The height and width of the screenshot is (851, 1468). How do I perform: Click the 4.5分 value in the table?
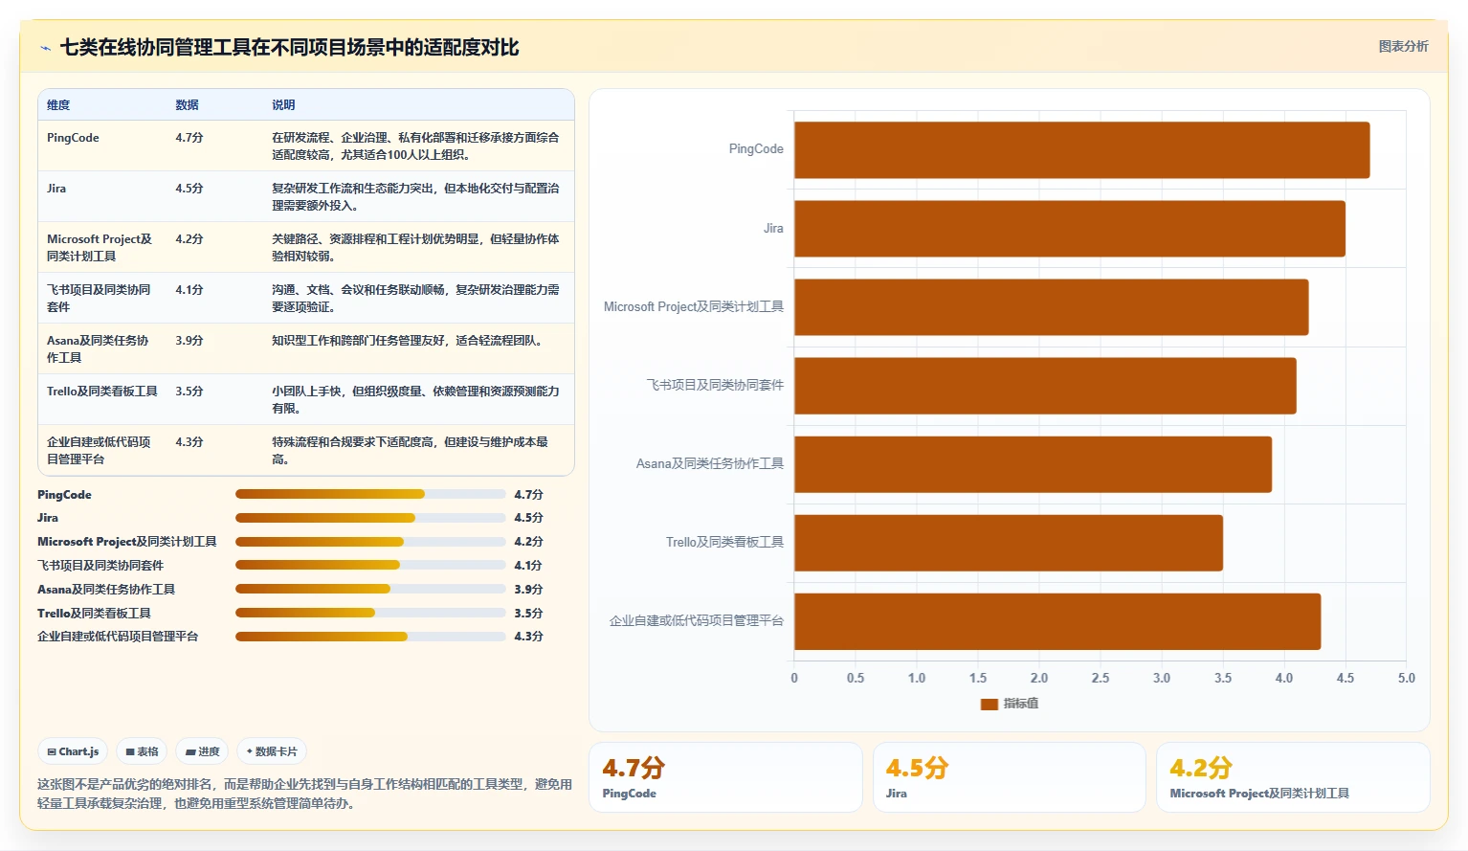pyautogui.click(x=189, y=189)
